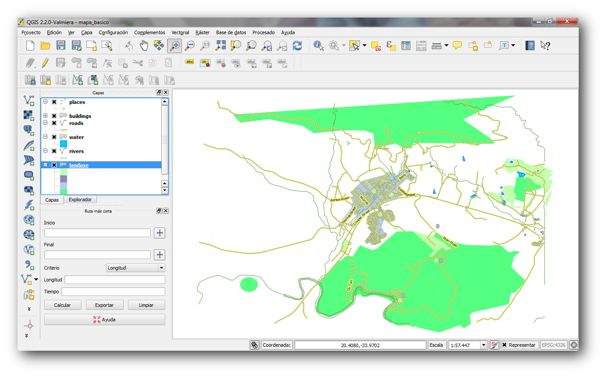Toggle visibility of landuse layer
This screenshot has height=377, width=605.
(x=54, y=165)
